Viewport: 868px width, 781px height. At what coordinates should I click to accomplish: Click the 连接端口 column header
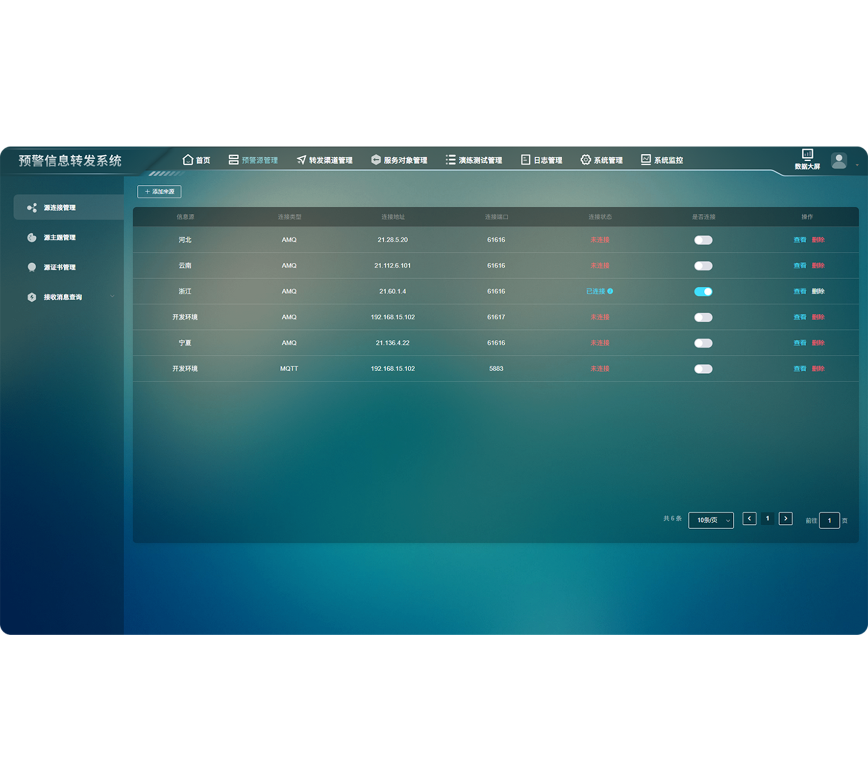(x=496, y=217)
